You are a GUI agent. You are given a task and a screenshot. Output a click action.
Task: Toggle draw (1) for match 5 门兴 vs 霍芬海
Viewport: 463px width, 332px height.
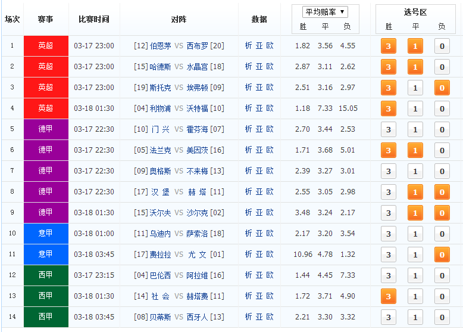pos(415,129)
